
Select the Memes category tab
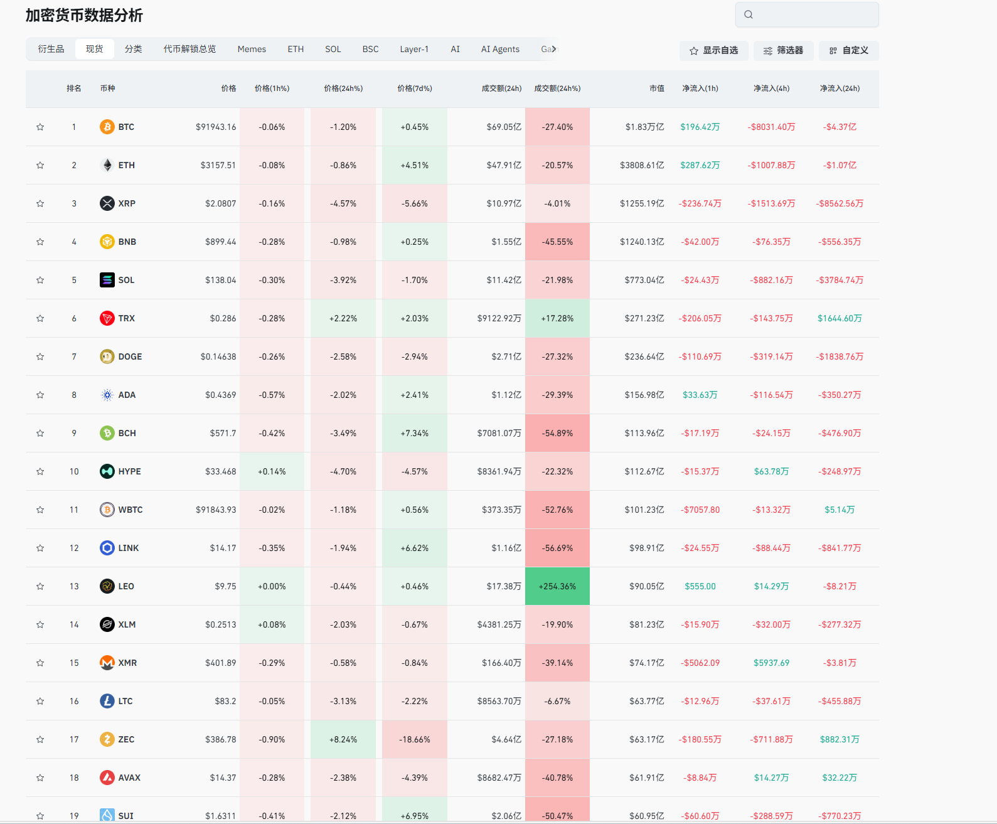[x=252, y=49]
